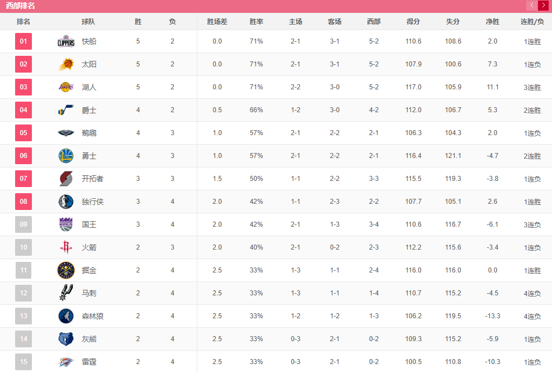
Task: Go to next standings with right arrow
Action: [543, 5]
